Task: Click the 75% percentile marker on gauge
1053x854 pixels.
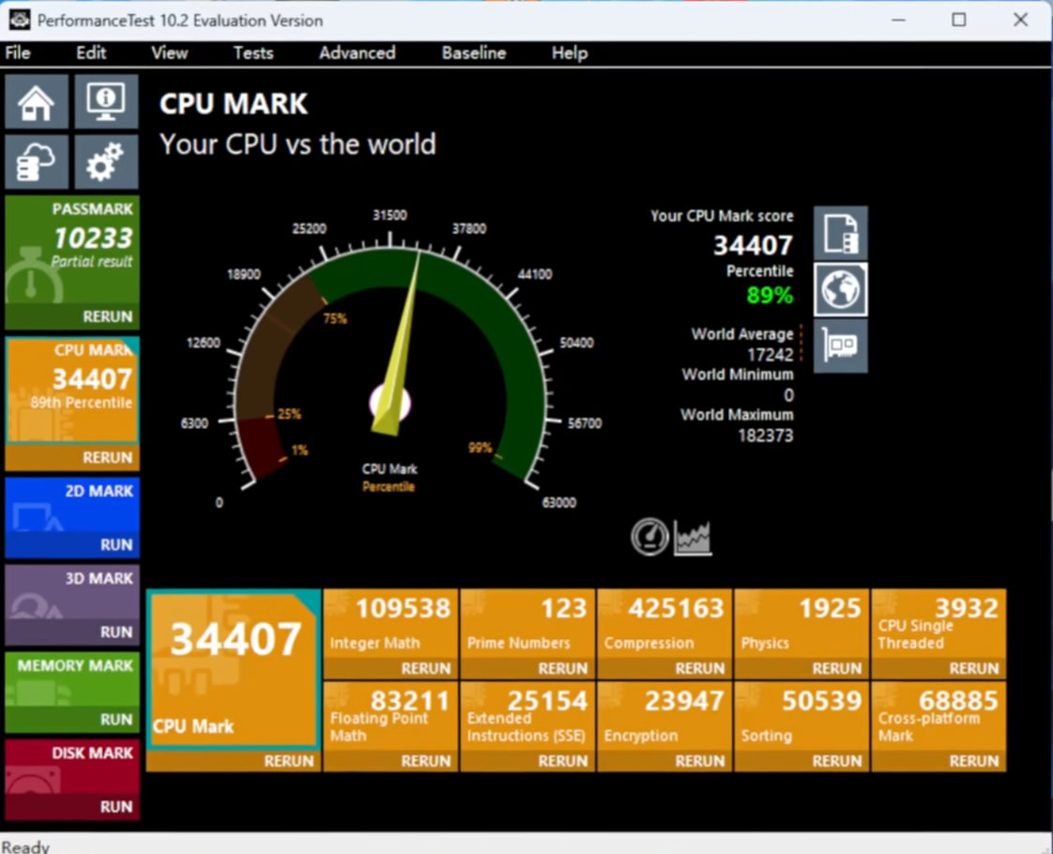Action: (x=335, y=318)
